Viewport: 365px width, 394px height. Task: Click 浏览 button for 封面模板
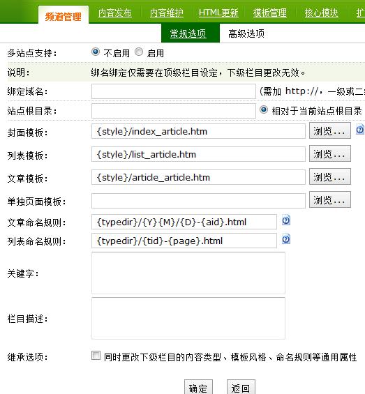(330, 130)
